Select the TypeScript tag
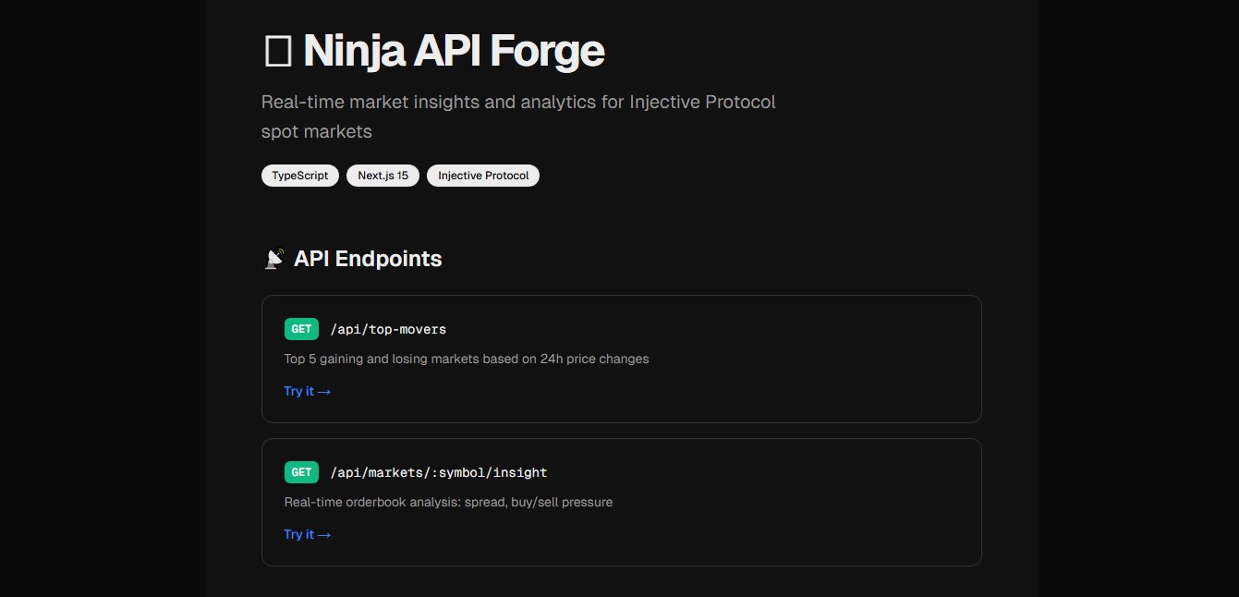The image size is (1239, 597). click(x=300, y=176)
